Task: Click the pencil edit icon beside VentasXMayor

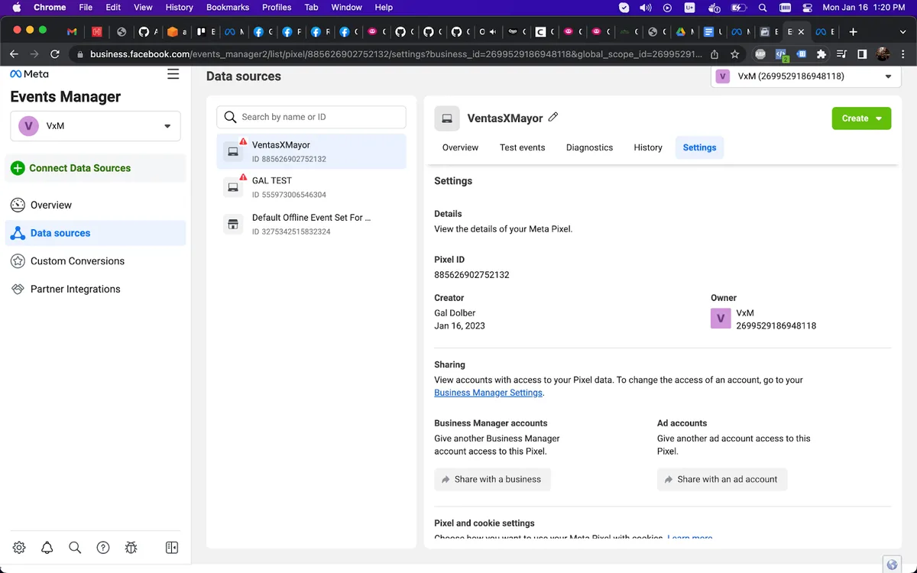Action: pyautogui.click(x=553, y=117)
